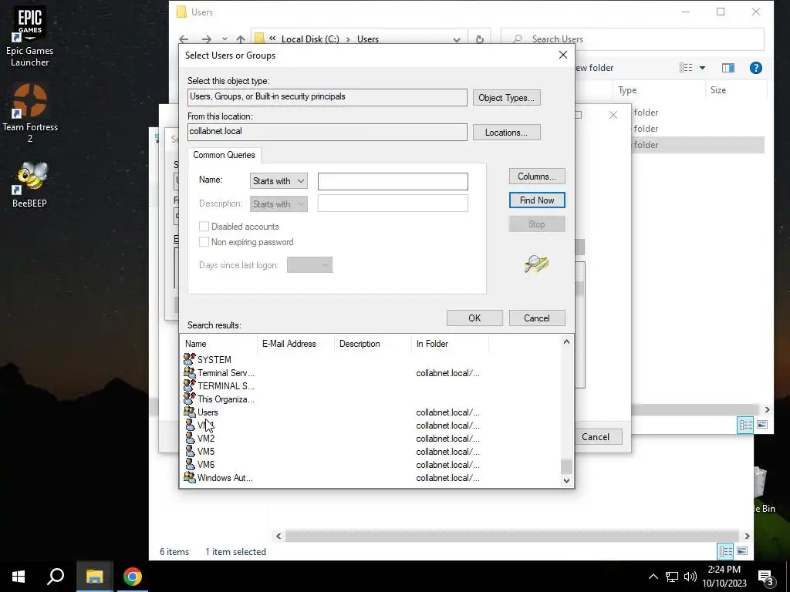
Task: Confirm selection with OK button
Action: [474, 318]
